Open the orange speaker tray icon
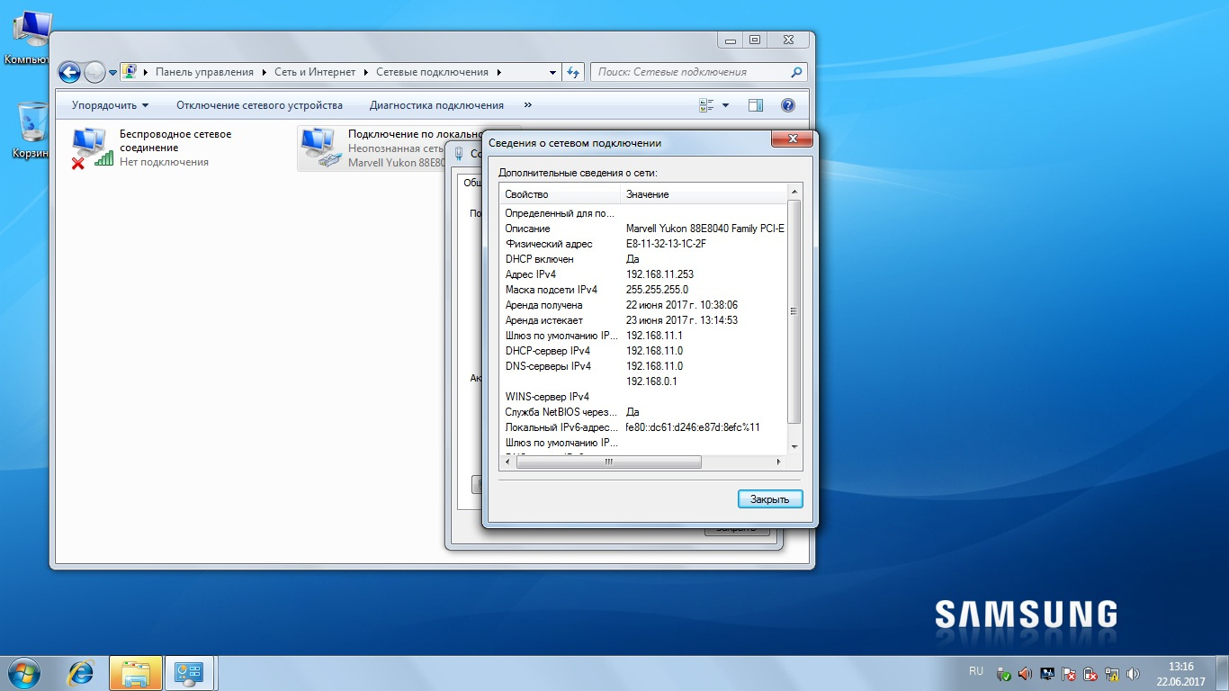1229x691 pixels. point(1026,673)
